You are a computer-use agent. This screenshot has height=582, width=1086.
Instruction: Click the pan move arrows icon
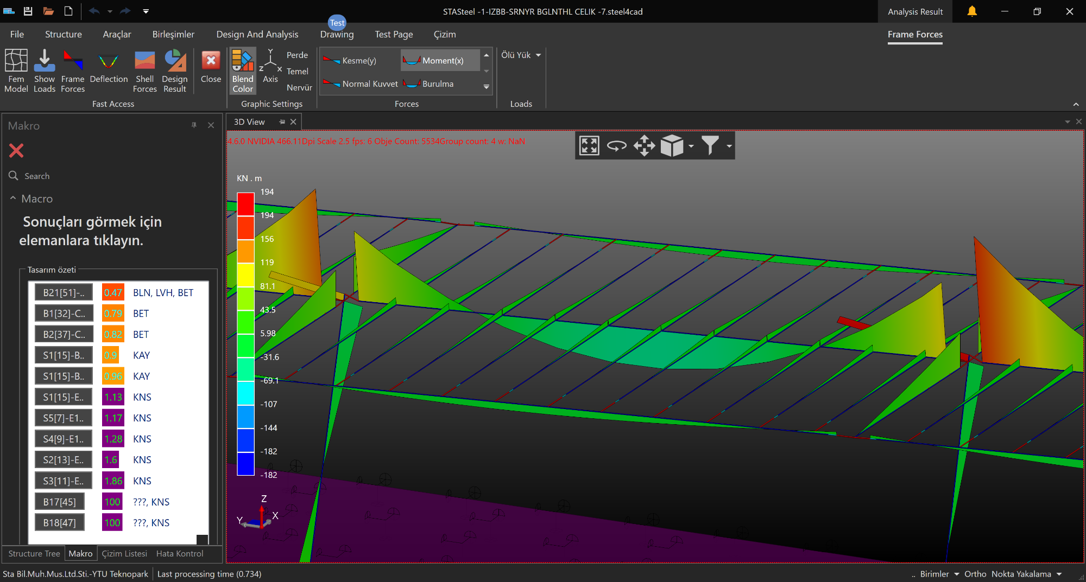point(644,145)
